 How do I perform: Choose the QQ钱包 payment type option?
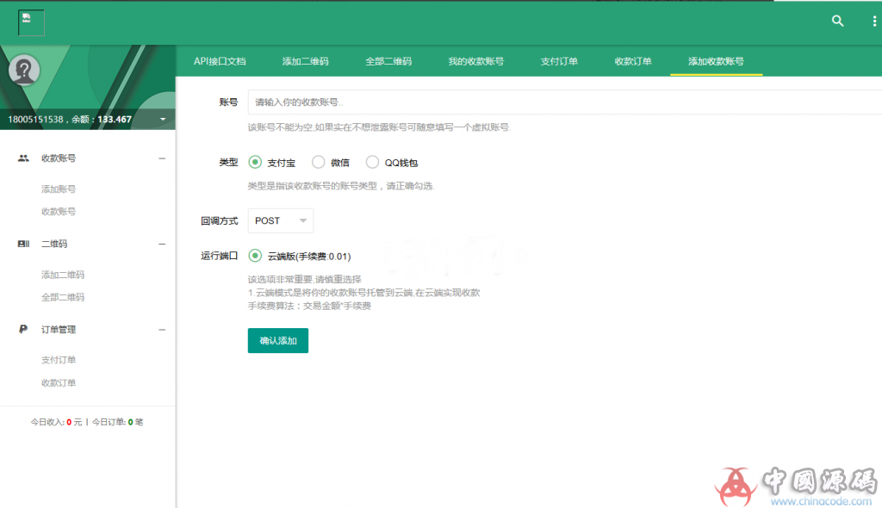[372, 162]
